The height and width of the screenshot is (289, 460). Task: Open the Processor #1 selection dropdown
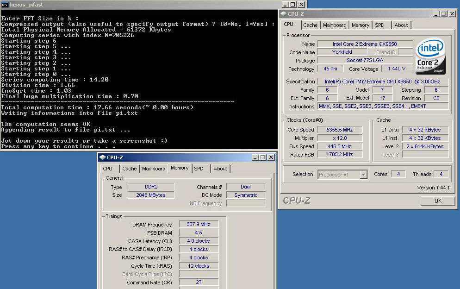363,175
